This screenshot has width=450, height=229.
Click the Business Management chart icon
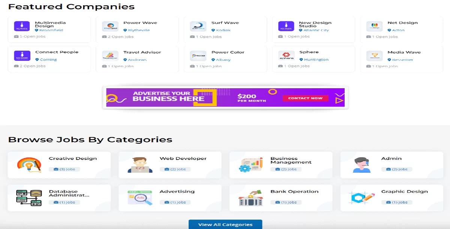point(251,165)
